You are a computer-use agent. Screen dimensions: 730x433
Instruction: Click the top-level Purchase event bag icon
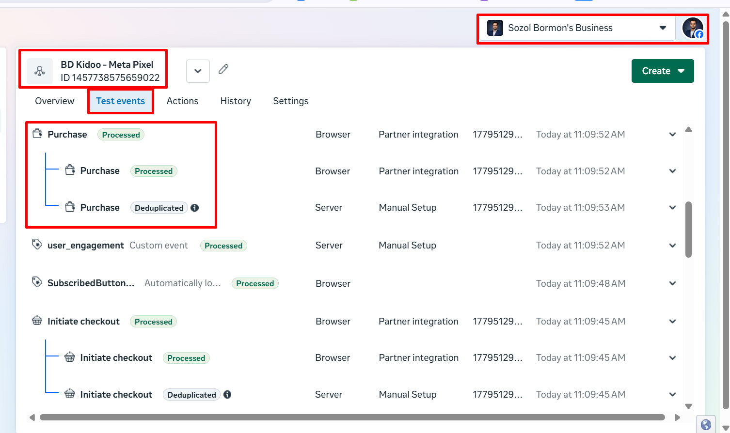click(37, 133)
